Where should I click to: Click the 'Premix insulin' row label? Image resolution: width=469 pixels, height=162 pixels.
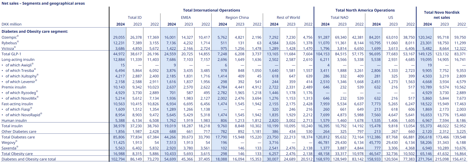tap(14, 87)
